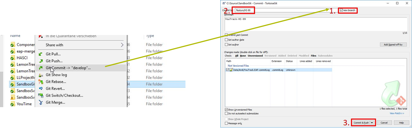Select the eap-merge folder icon
The height and width of the screenshot is (133, 412).
coord(12,51)
